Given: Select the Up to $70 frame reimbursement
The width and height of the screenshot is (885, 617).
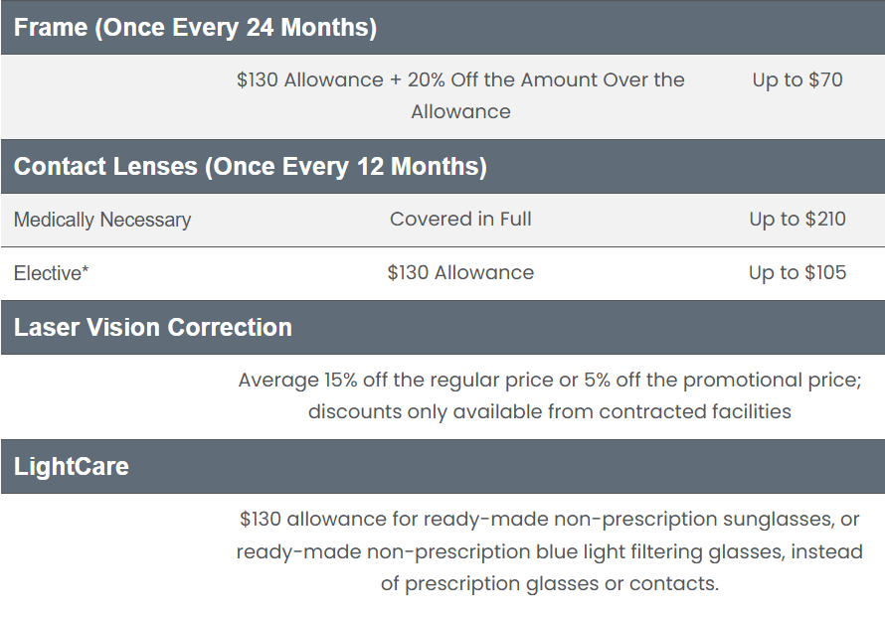Looking at the screenshot, I should pyautogui.click(x=797, y=80).
